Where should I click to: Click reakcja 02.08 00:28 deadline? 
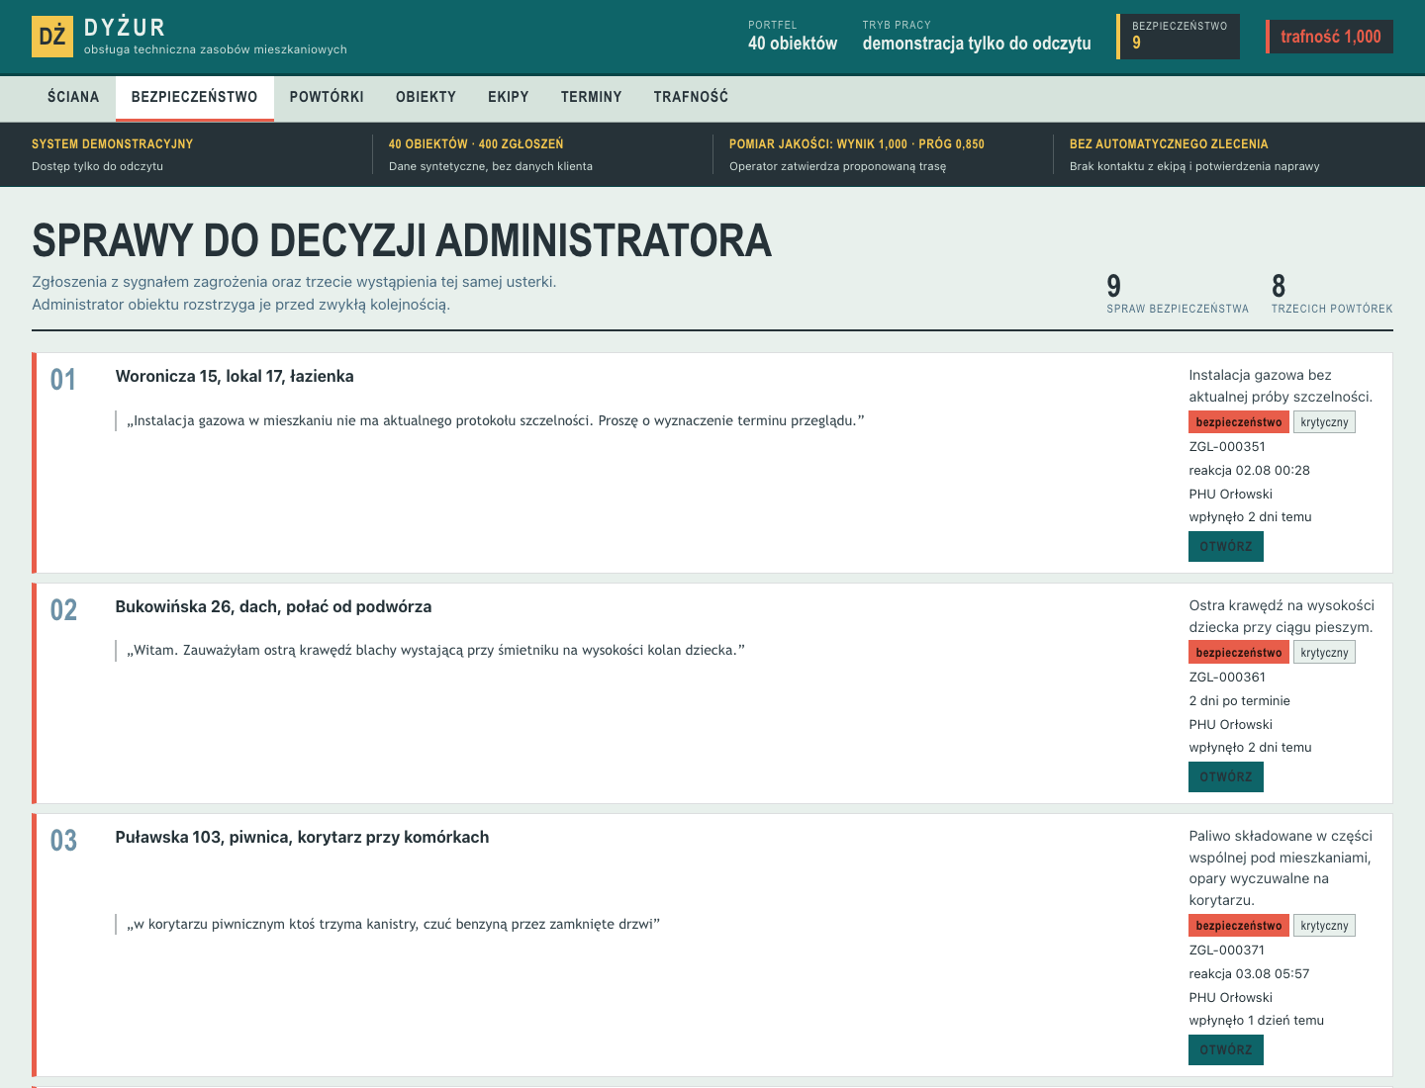(1249, 470)
